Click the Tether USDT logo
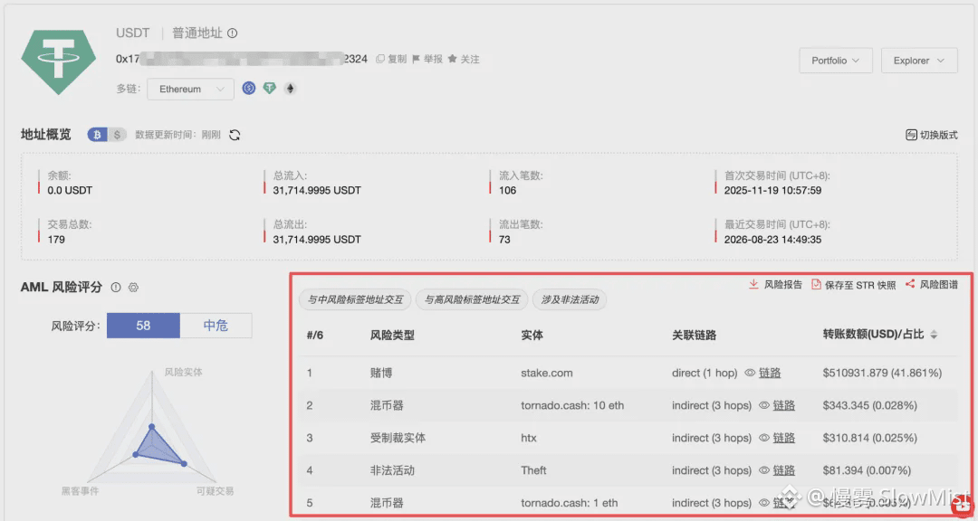 click(59, 62)
